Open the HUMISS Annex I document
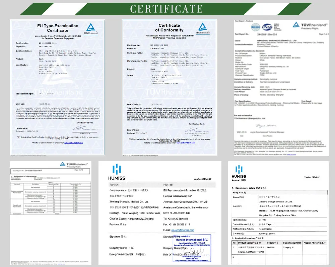This screenshot has width=335, height=267. click(x=278, y=213)
